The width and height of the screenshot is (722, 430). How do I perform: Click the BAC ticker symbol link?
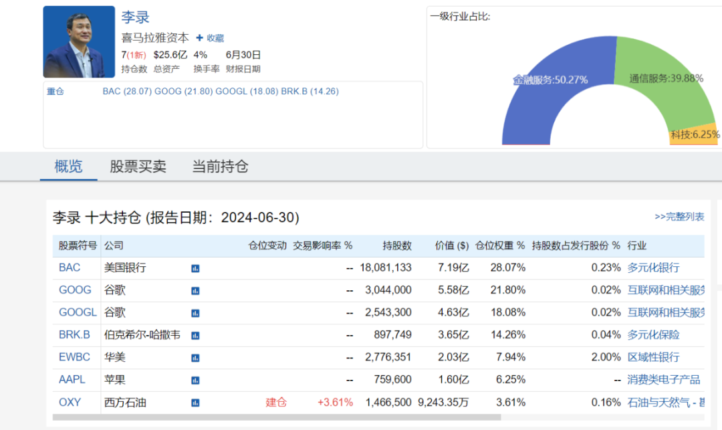pyautogui.click(x=70, y=267)
